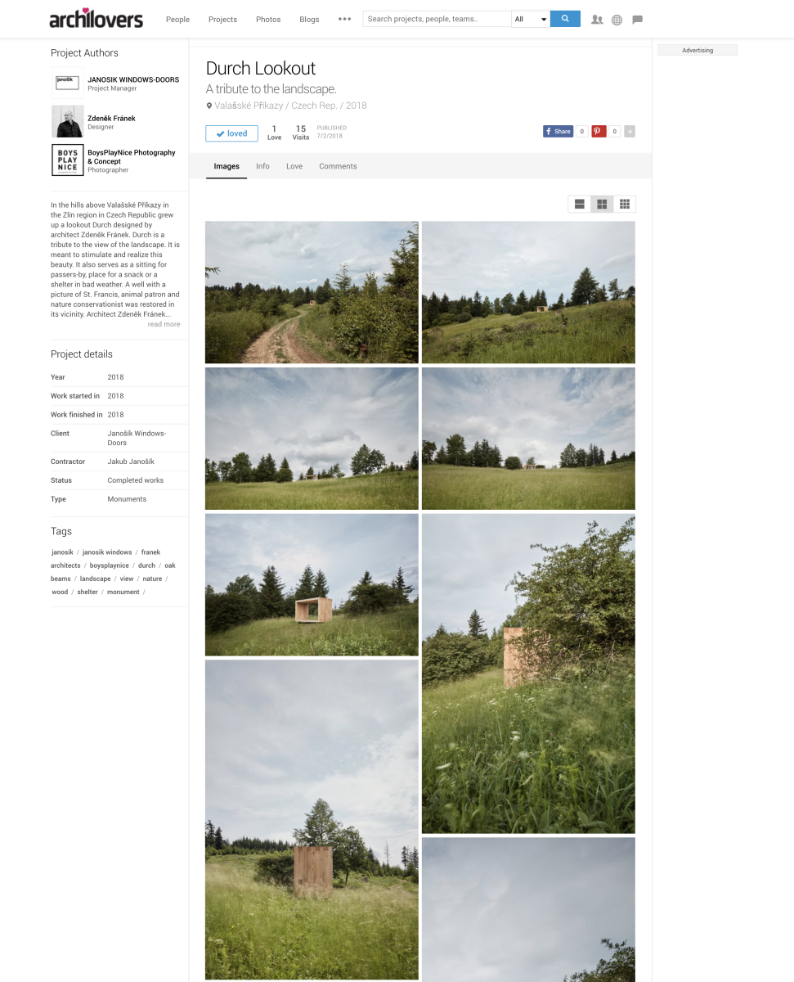The height and width of the screenshot is (982, 794).
Task: Click the search projects input field
Action: 437,19
